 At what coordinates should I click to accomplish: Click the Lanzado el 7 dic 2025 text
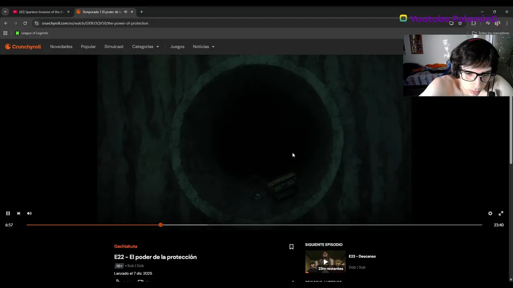tap(133, 274)
